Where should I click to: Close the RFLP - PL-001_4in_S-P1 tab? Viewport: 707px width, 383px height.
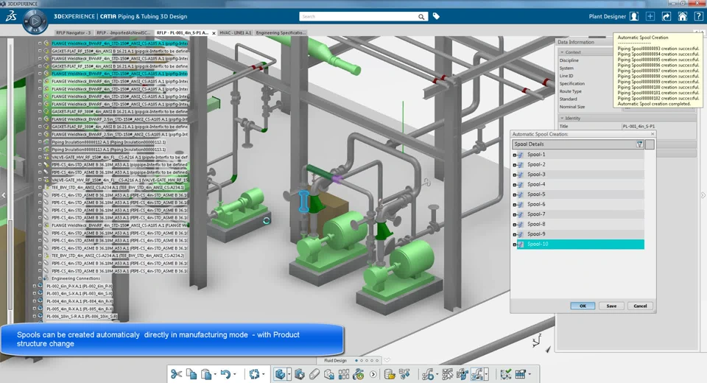point(214,33)
